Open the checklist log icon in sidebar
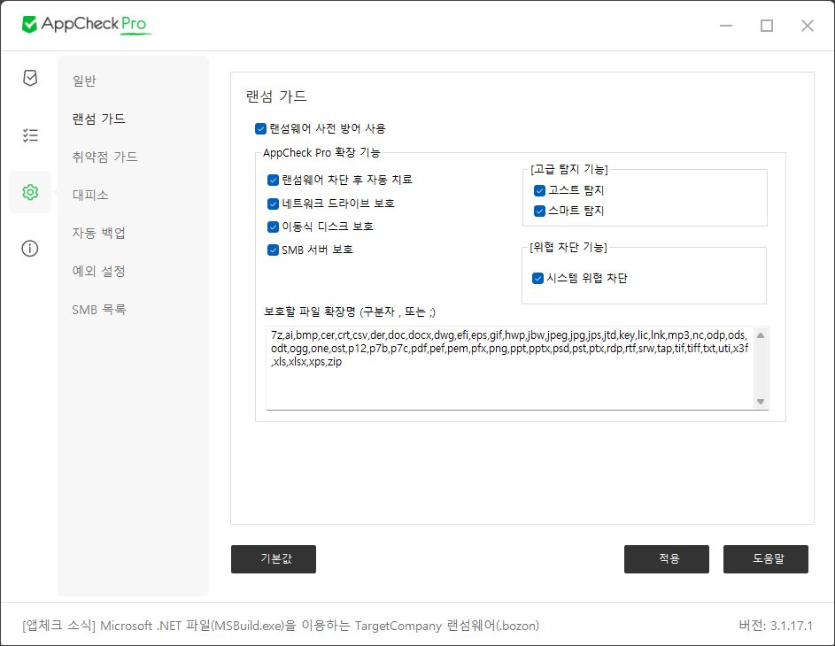The height and width of the screenshot is (646, 835). [x=30, y=135]
